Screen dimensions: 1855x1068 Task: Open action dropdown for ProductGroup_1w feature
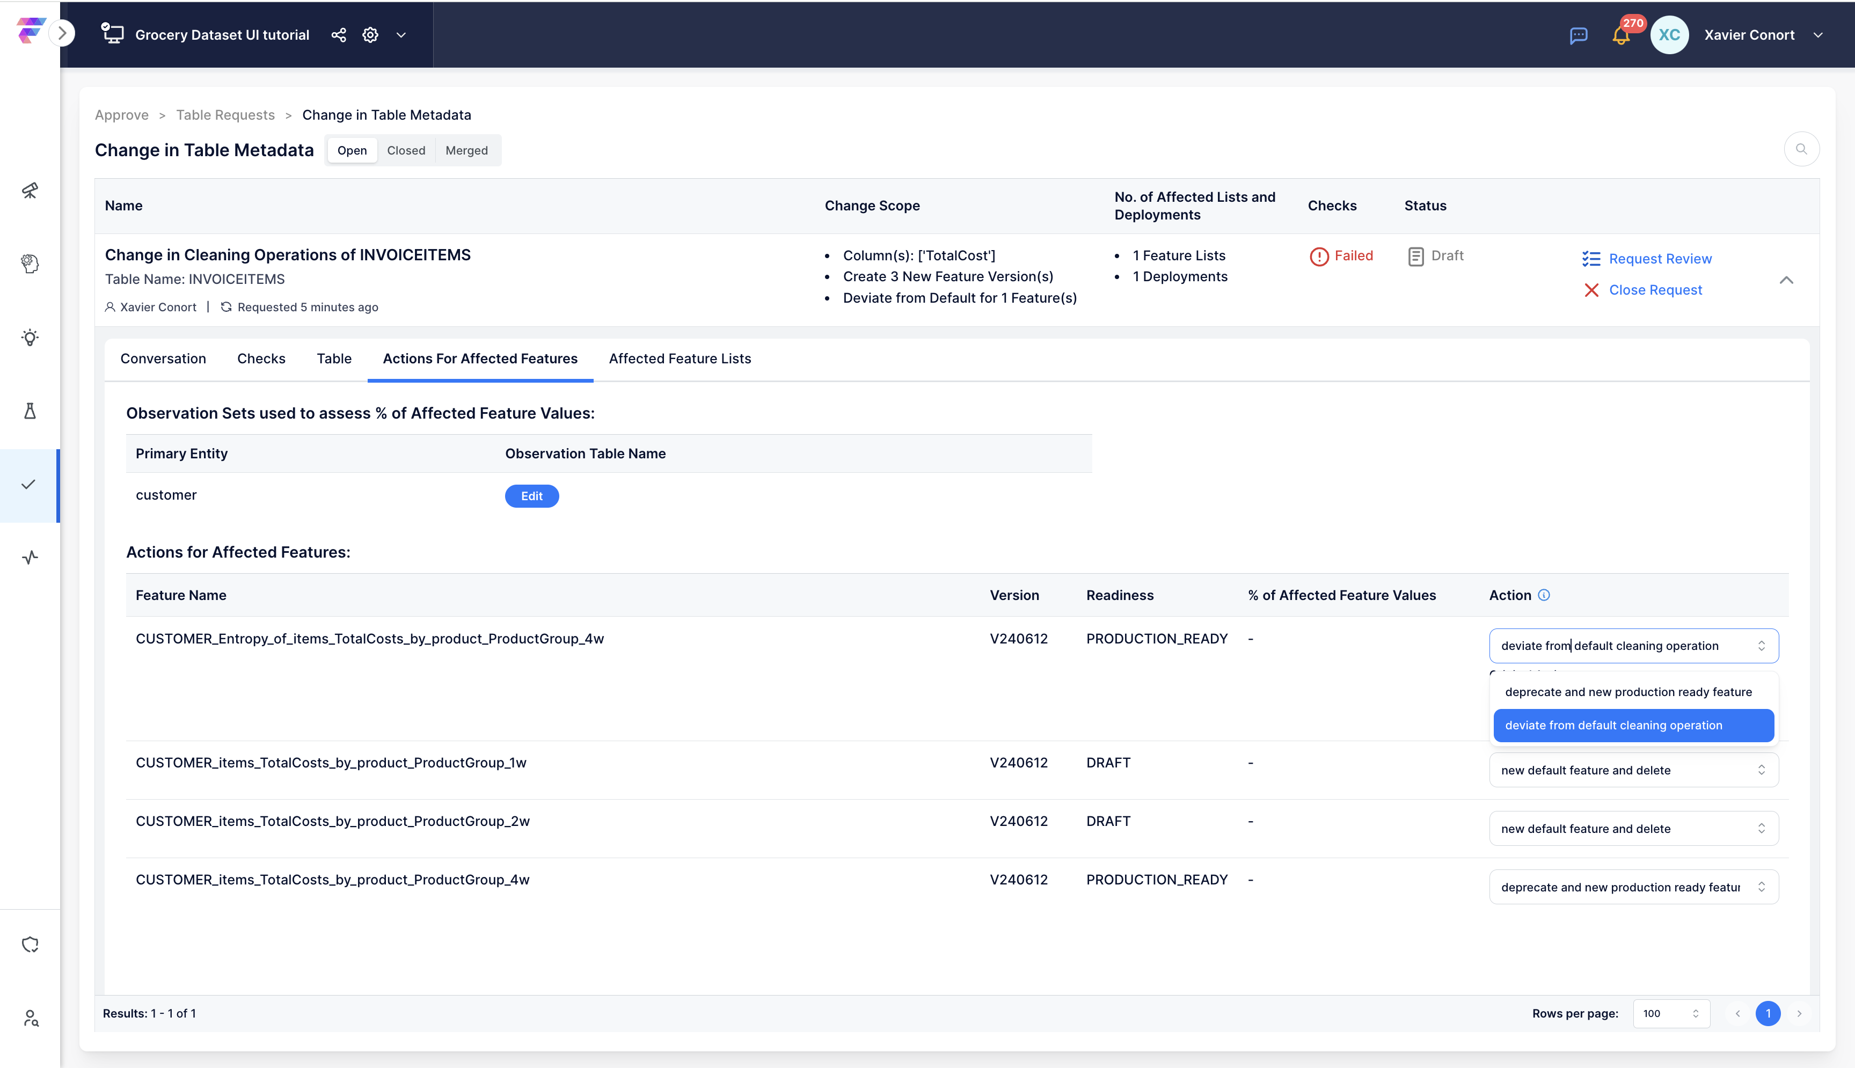click(1633, 770)
